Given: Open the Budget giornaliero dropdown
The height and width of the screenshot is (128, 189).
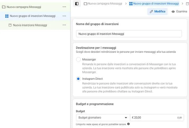Looking at the screenshot, I should click(103, 117).
